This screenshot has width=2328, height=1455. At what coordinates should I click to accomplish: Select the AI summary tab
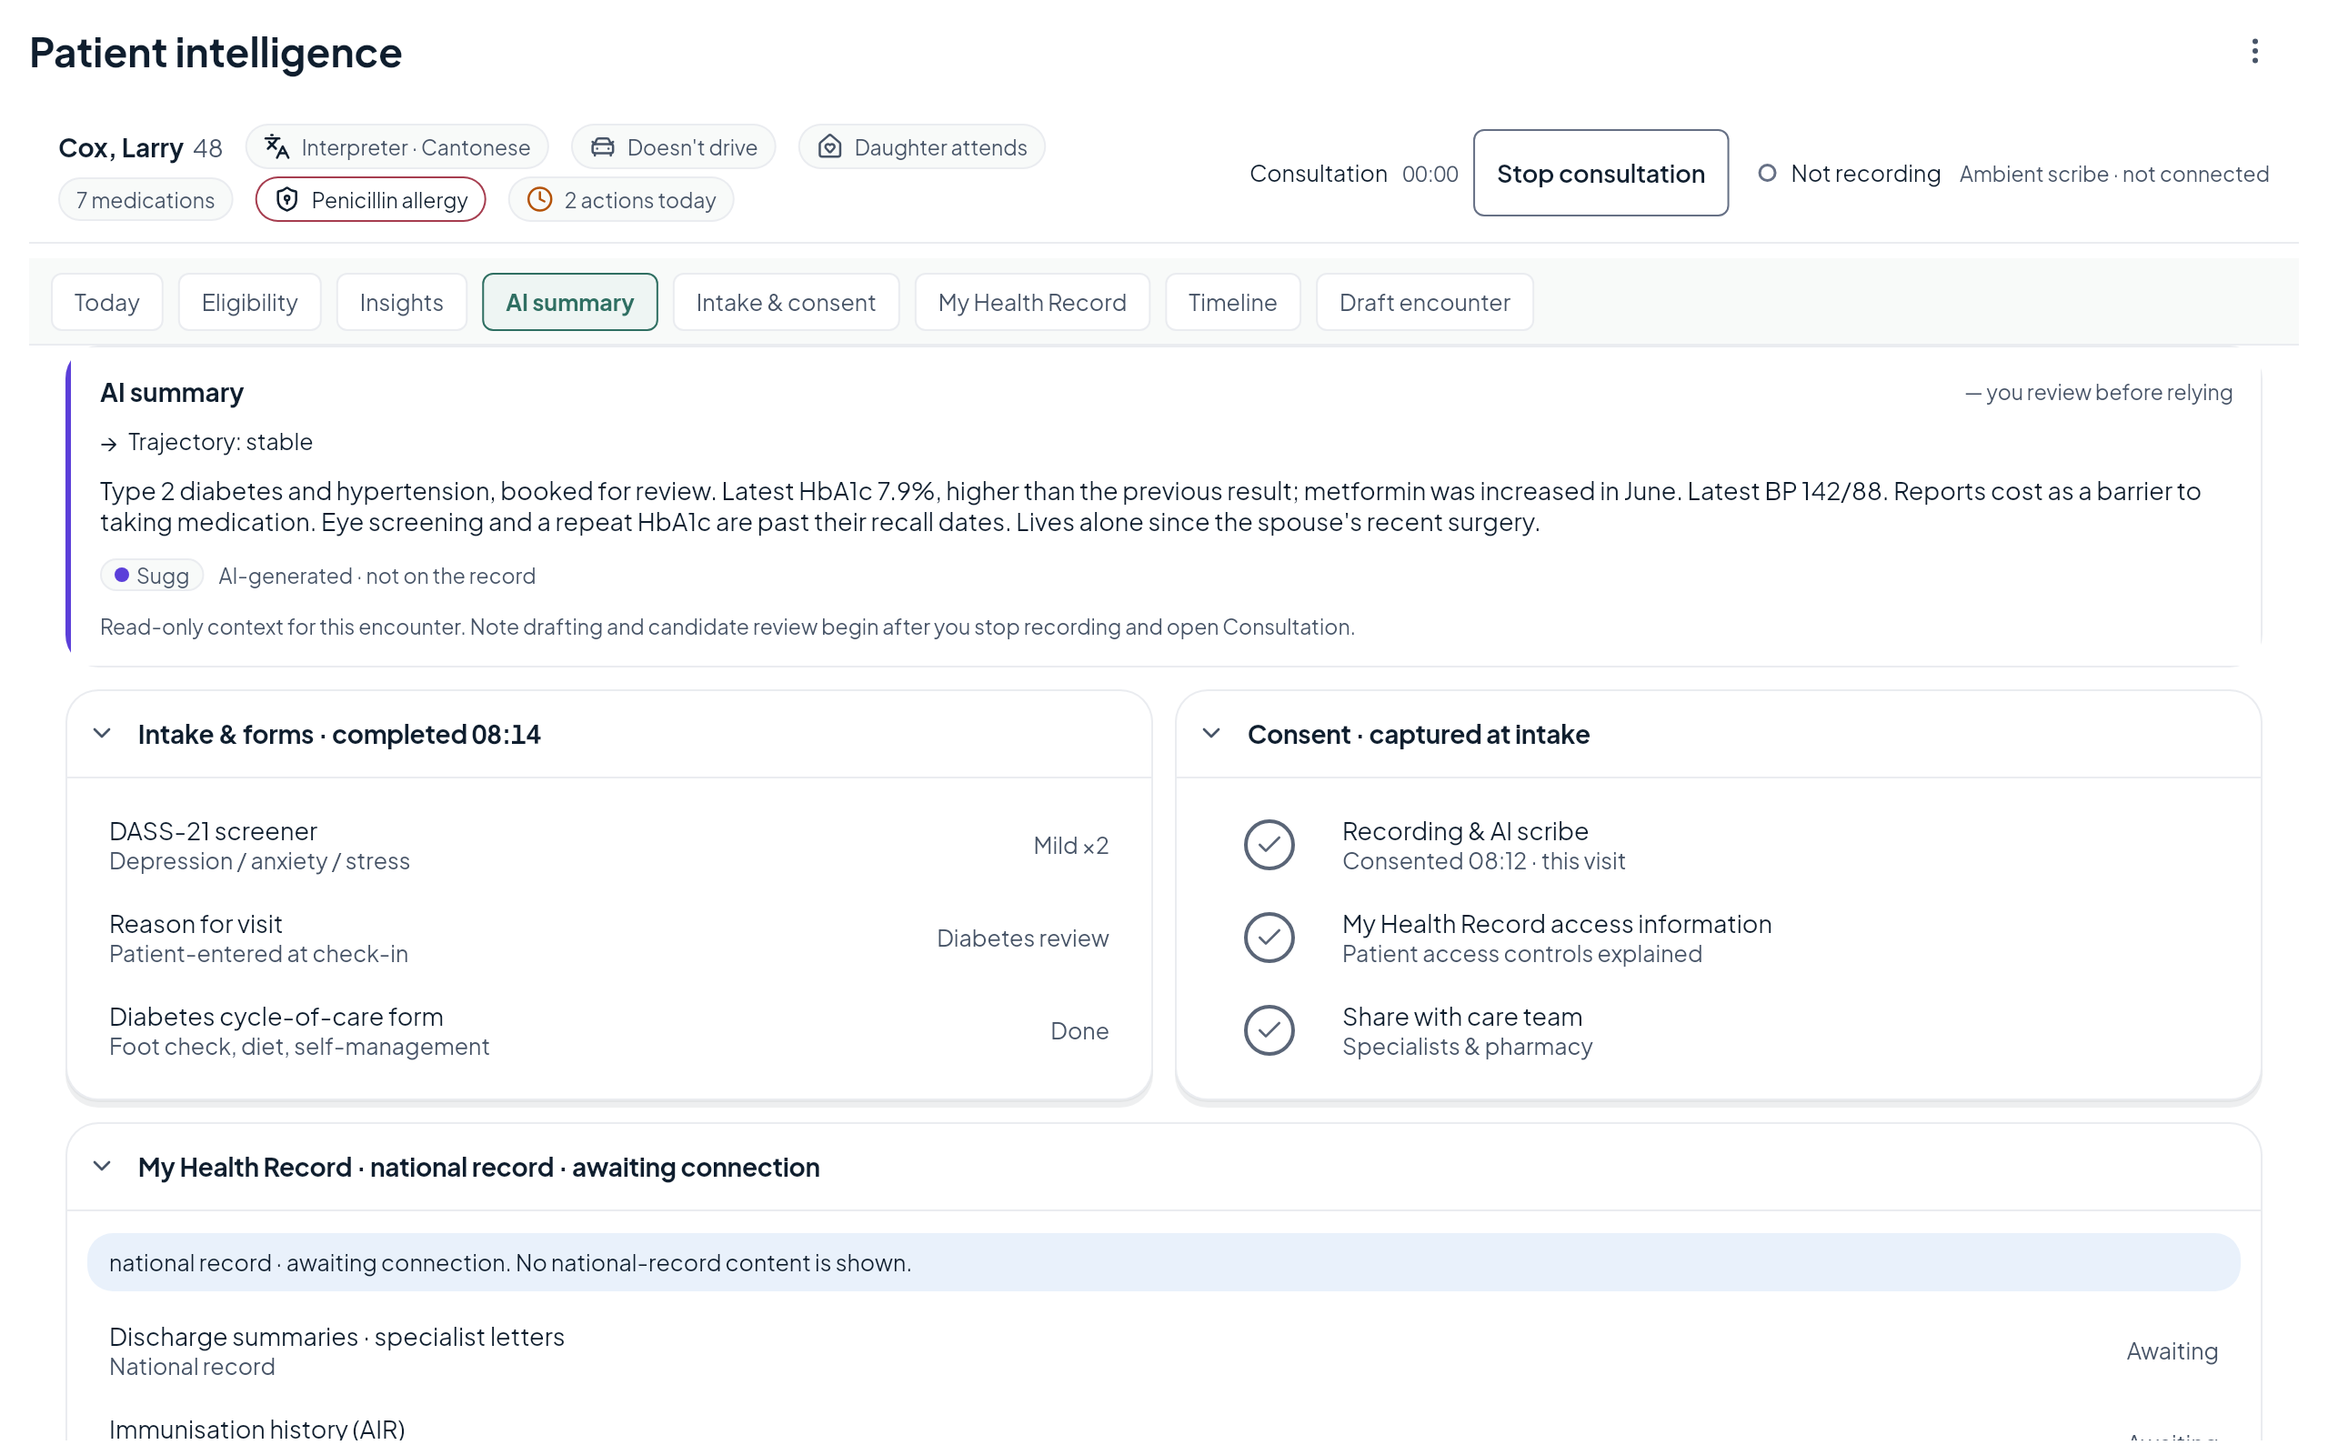pyautogui.click(x=569, y=302)
